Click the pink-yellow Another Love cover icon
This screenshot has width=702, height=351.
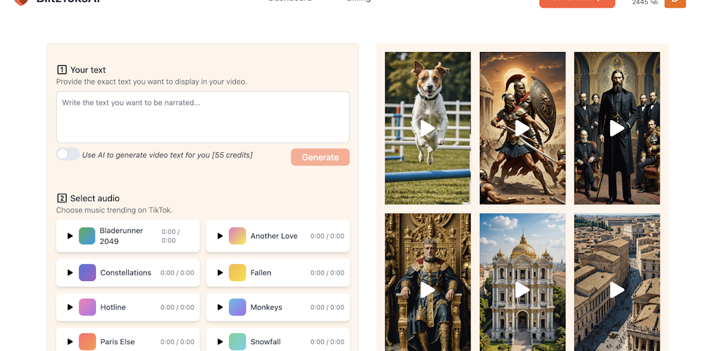[x=237, y=236]
